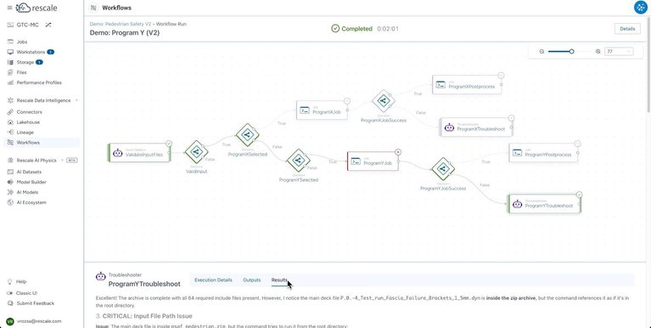Viewport: 651px width, 328px height.
Task: Click the success checkmark badge on ProgramYTroubleshoot
Action: pyautogui.click(x=579, y=195)
